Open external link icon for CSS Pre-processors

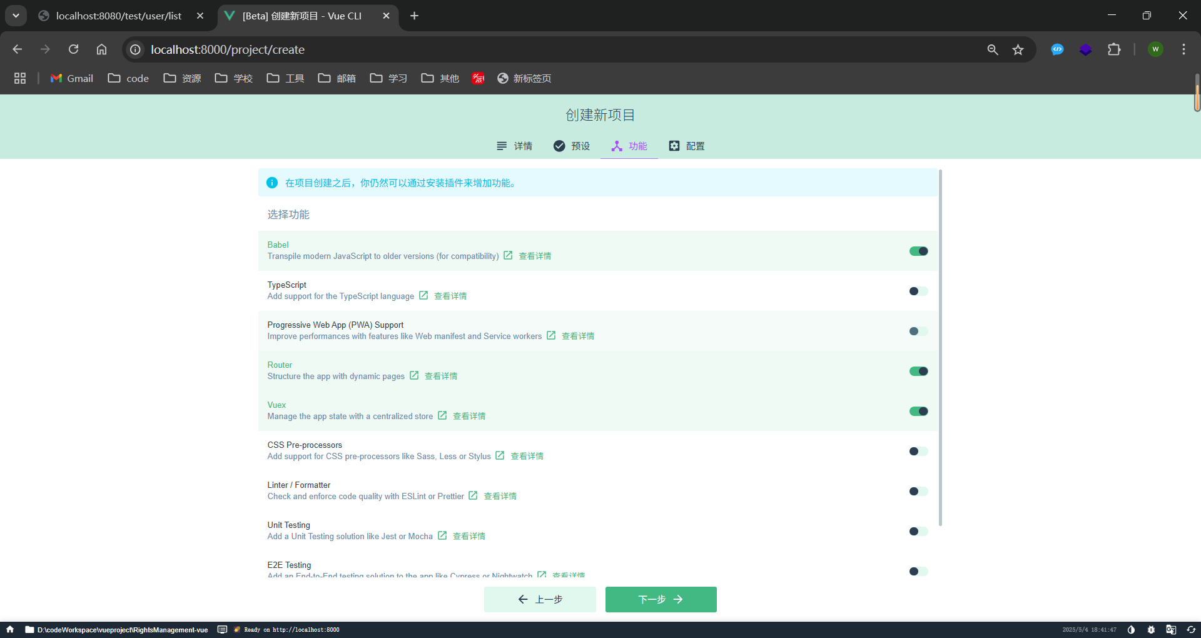(500, 455)
